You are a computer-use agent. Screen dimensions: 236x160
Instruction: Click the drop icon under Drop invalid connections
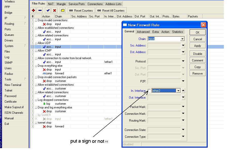pyautogui.click(x=44, y=24)
